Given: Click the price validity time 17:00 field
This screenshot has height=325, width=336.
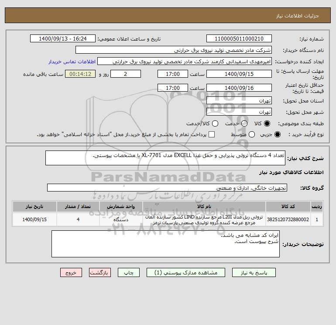Looking at the screenshot, I should point(173,88).
